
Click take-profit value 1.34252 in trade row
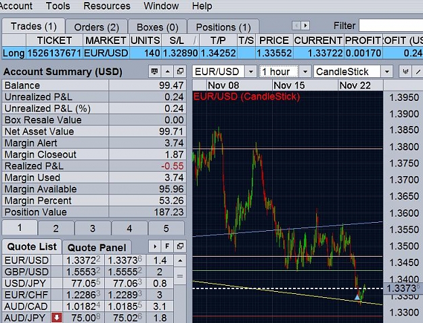pos(218,53)
